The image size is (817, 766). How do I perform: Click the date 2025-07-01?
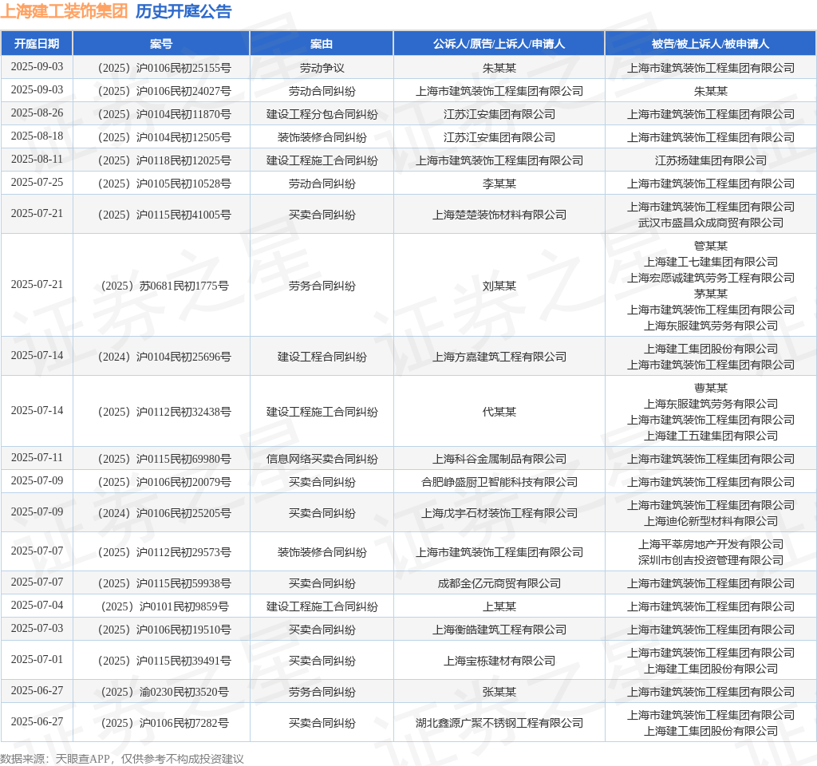click(x=37, y=660)
